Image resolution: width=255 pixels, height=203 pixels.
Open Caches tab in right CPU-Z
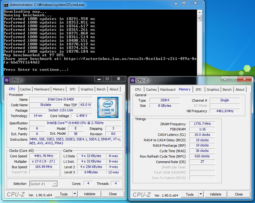pyautogui.click(x=151, y=90)
